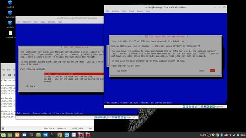
Task: Open the Plain Text language dropdown
Action: pyautogui.click(x=49, y=128)
